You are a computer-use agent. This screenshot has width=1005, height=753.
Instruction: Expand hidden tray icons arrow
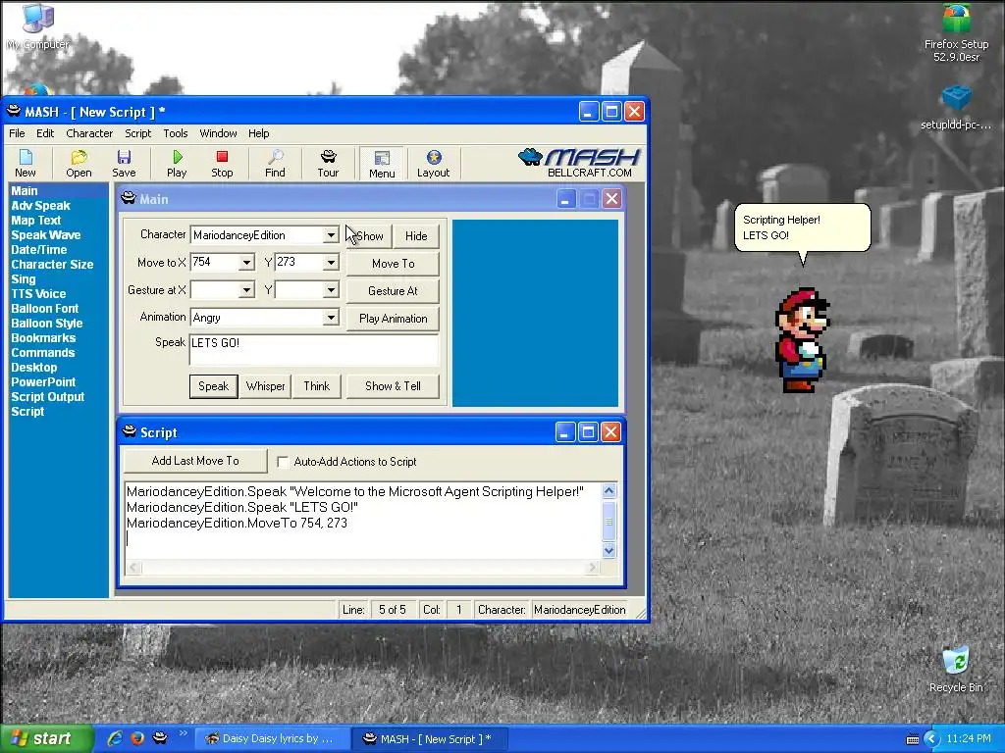[x=932, y=739]
